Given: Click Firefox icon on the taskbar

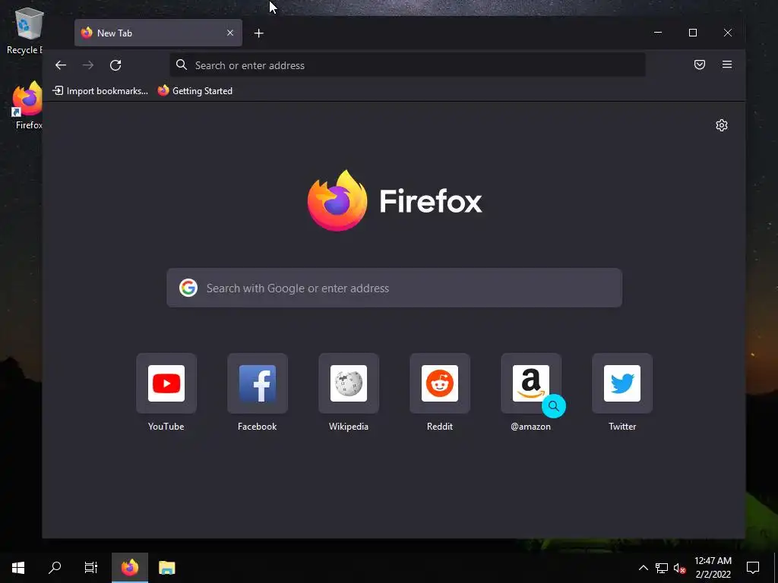Looking at the screenshot, I should 130,568.
